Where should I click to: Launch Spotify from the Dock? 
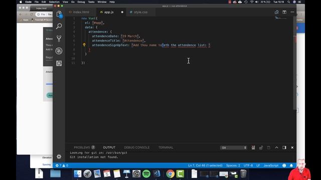point(146,173)
